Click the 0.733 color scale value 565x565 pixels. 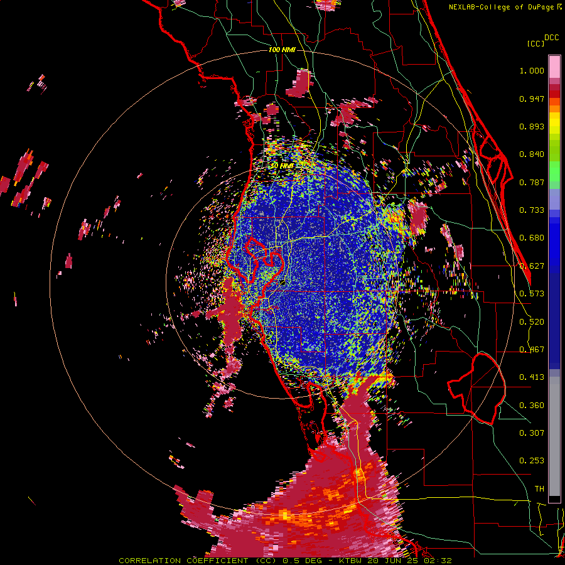[532, 210]
